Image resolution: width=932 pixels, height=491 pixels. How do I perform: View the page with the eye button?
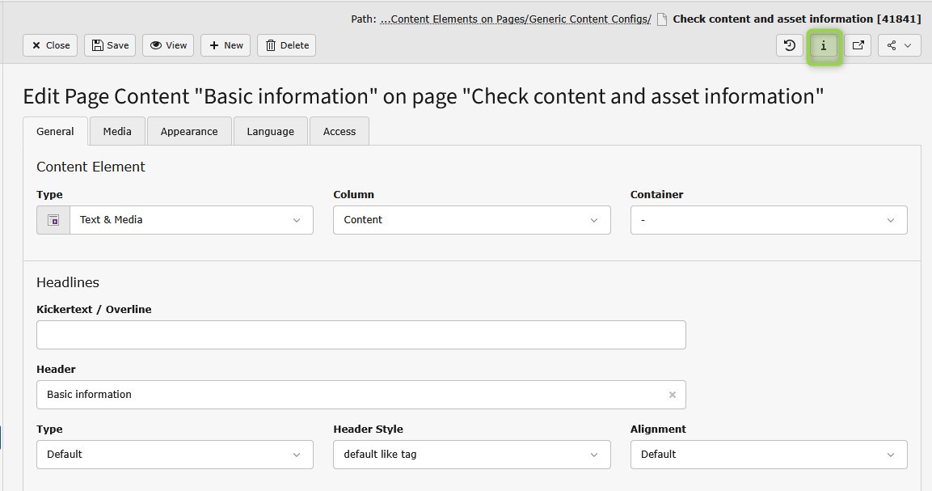click(168, 45)
